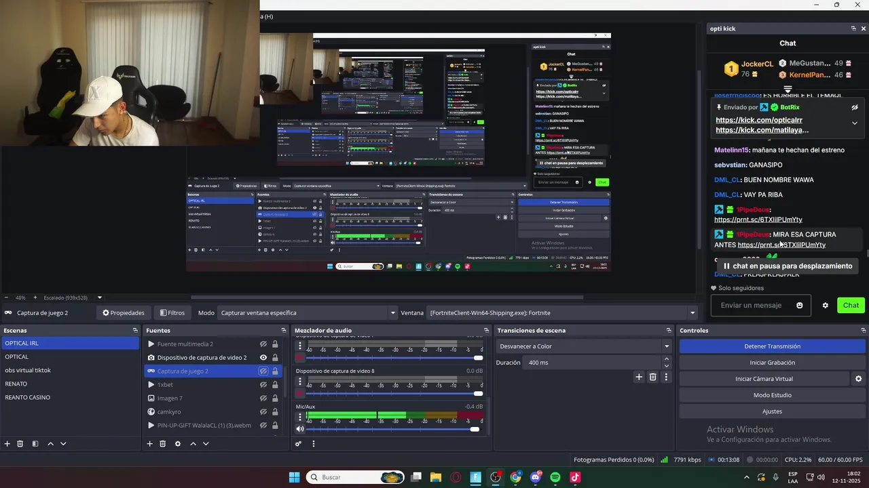This screenshot has height=488, width=869.
Task: Show the Imagen 7 source
Action: pyautogui.click(x=263, y=399)
